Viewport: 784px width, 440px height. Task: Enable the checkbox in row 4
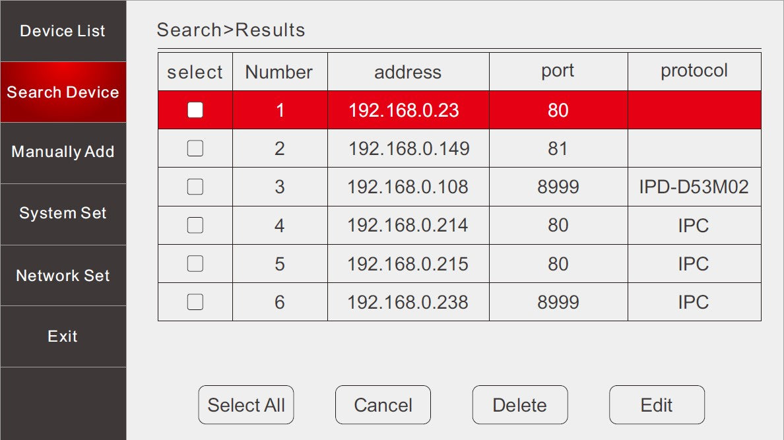195,225
